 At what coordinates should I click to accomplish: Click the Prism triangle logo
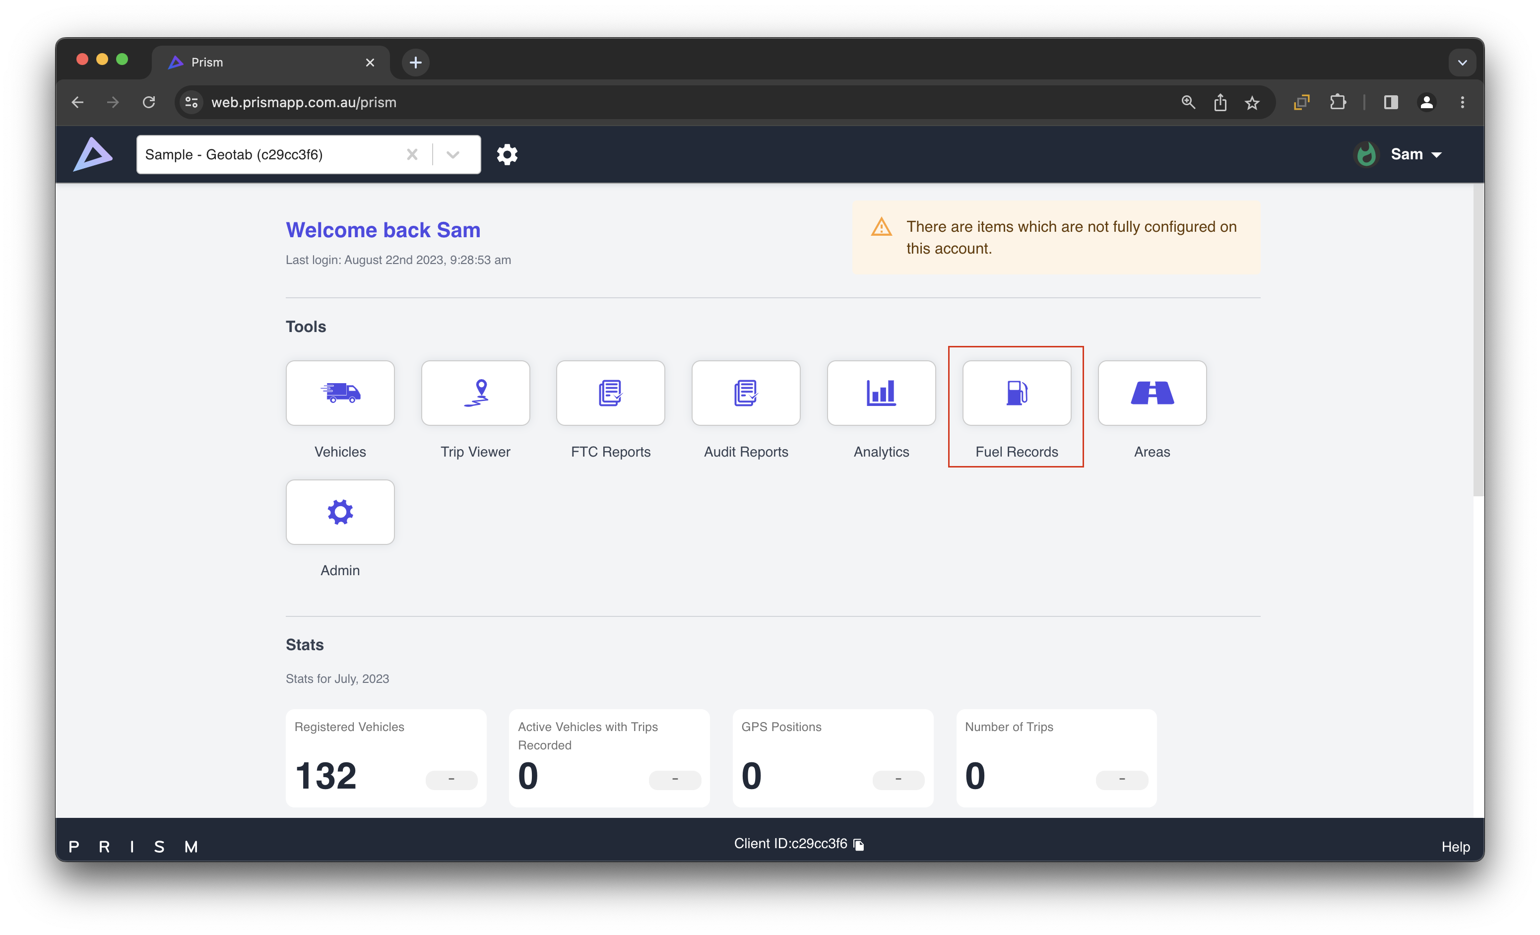(x=93, y=154)
